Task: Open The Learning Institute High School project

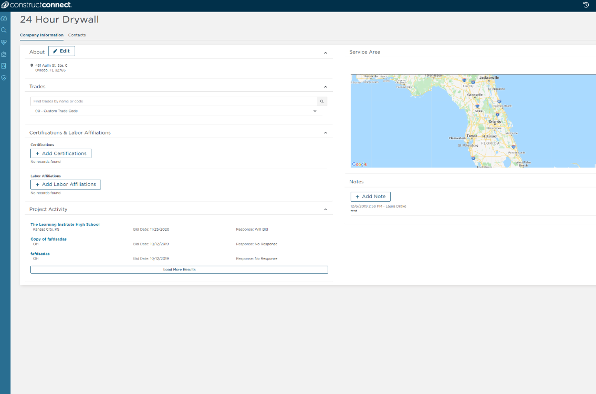Action: coord(65,224)
